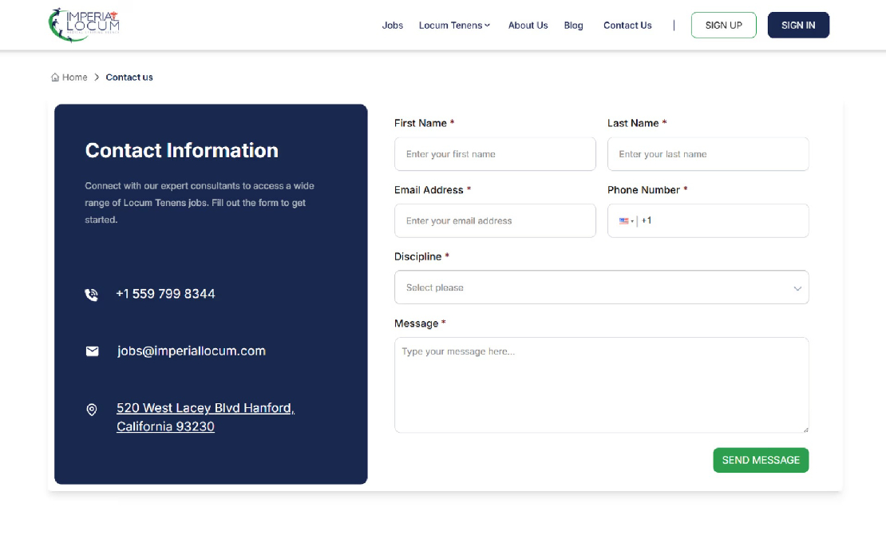
Task: Open the 520 West Lacey Blvd address link
Action: point(205,417)
